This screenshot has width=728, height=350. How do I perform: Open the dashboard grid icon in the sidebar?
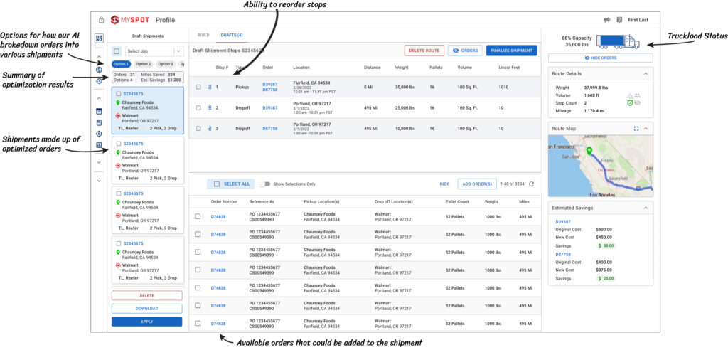pos(99,38)
